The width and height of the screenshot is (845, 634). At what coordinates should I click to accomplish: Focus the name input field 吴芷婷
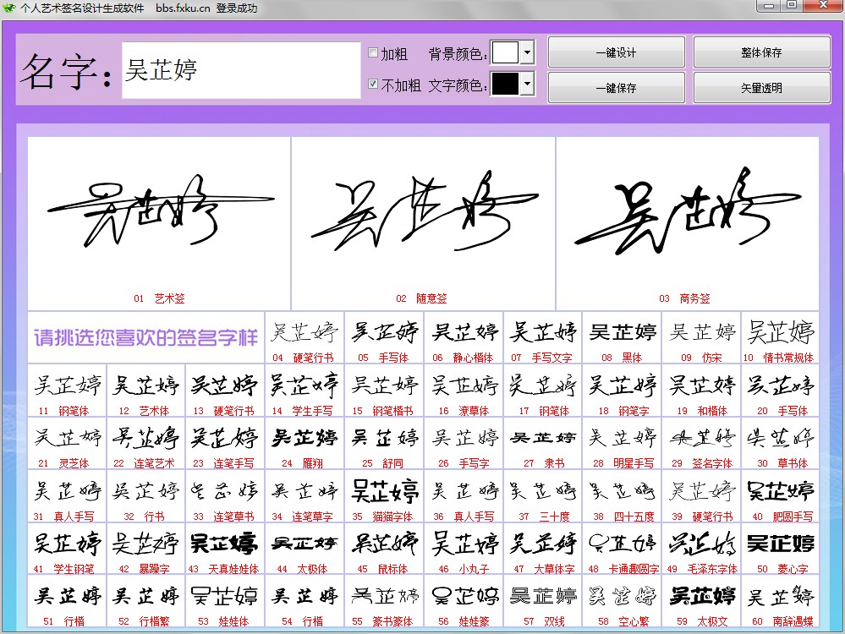241,70
